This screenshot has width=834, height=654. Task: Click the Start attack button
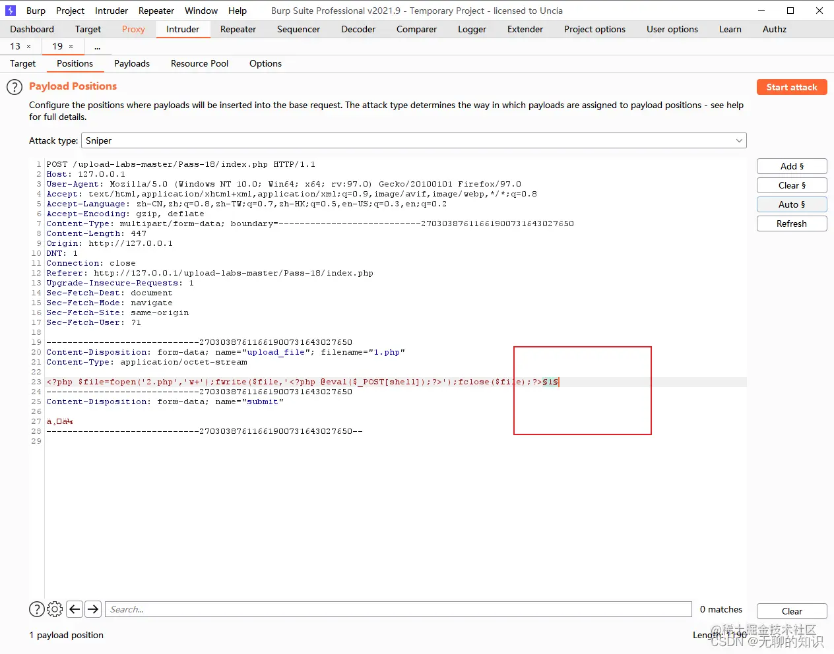(792, 87)
